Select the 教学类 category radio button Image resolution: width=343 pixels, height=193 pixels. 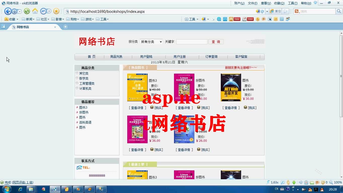tap(77, 78)
